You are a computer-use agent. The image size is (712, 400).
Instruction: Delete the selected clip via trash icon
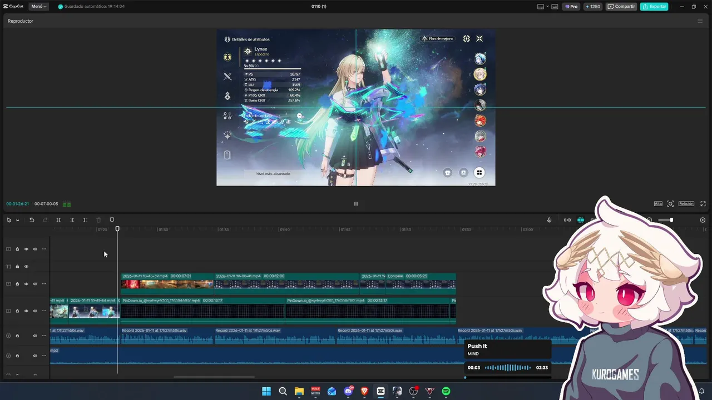click(x=98, y=220)
